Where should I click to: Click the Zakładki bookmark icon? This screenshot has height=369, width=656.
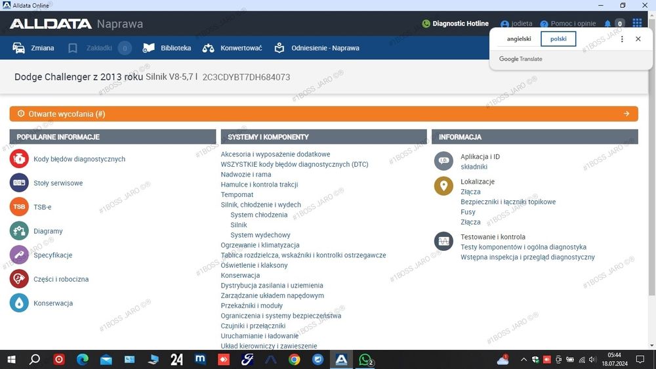(72, 48)
